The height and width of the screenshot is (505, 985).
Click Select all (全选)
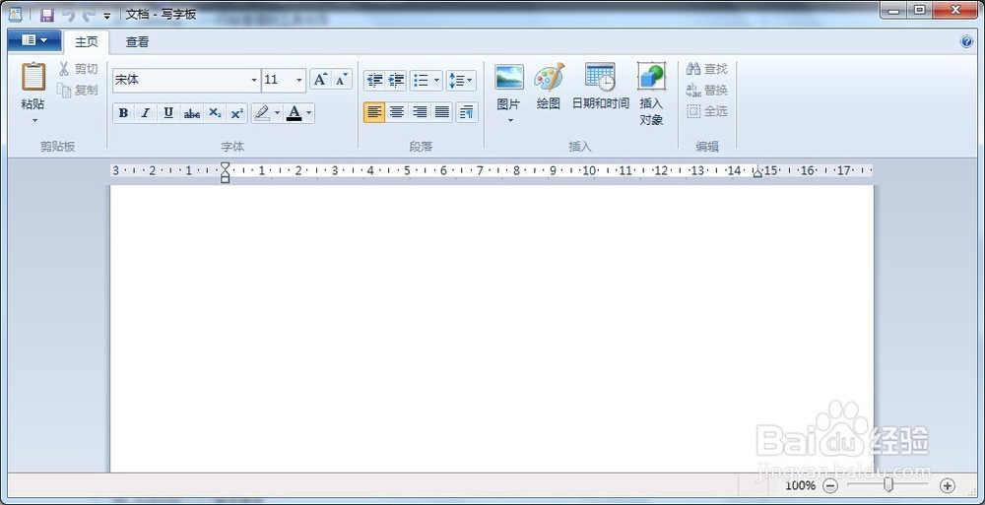point(706,111)
